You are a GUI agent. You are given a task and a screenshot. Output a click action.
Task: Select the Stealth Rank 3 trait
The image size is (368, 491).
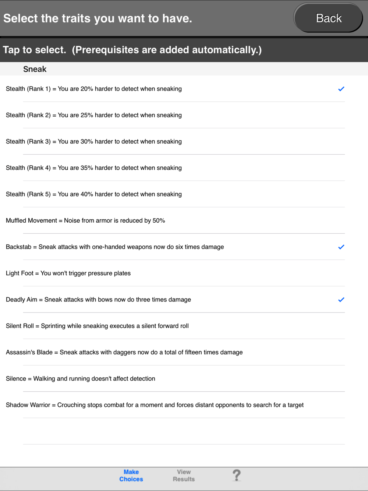tap(184, 142)
